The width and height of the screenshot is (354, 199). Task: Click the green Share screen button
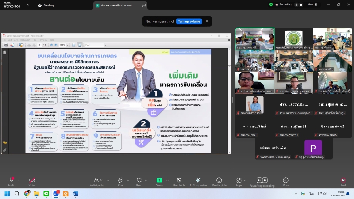coord(159,180)
